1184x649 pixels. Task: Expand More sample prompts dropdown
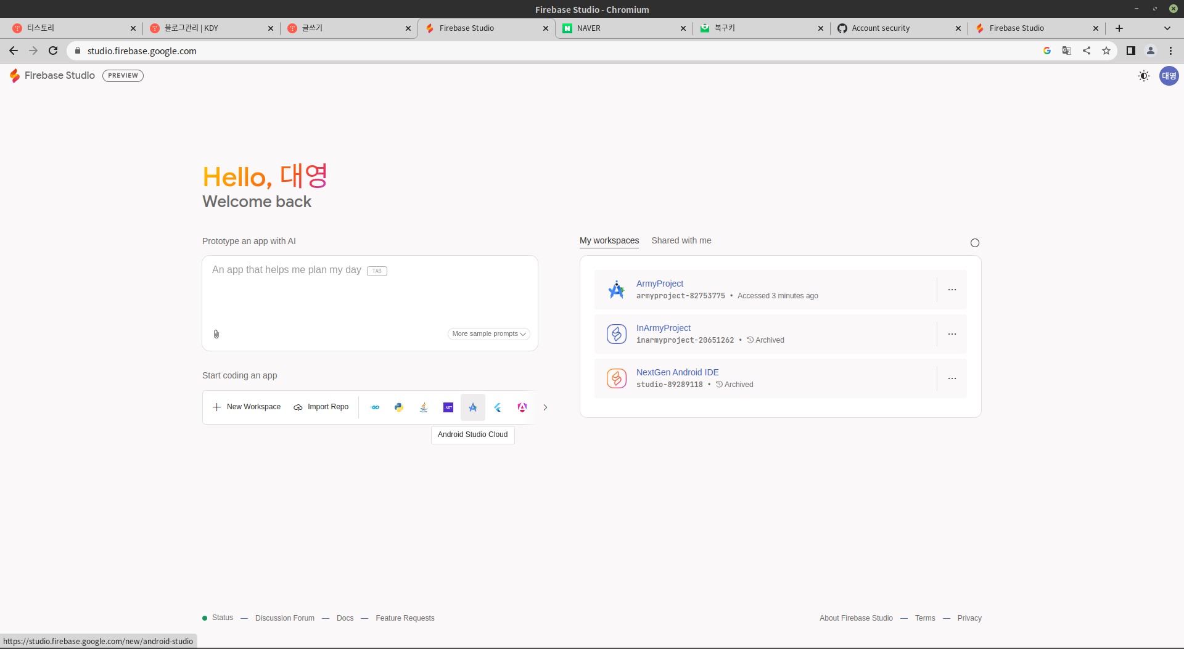[x=488, y=334]
